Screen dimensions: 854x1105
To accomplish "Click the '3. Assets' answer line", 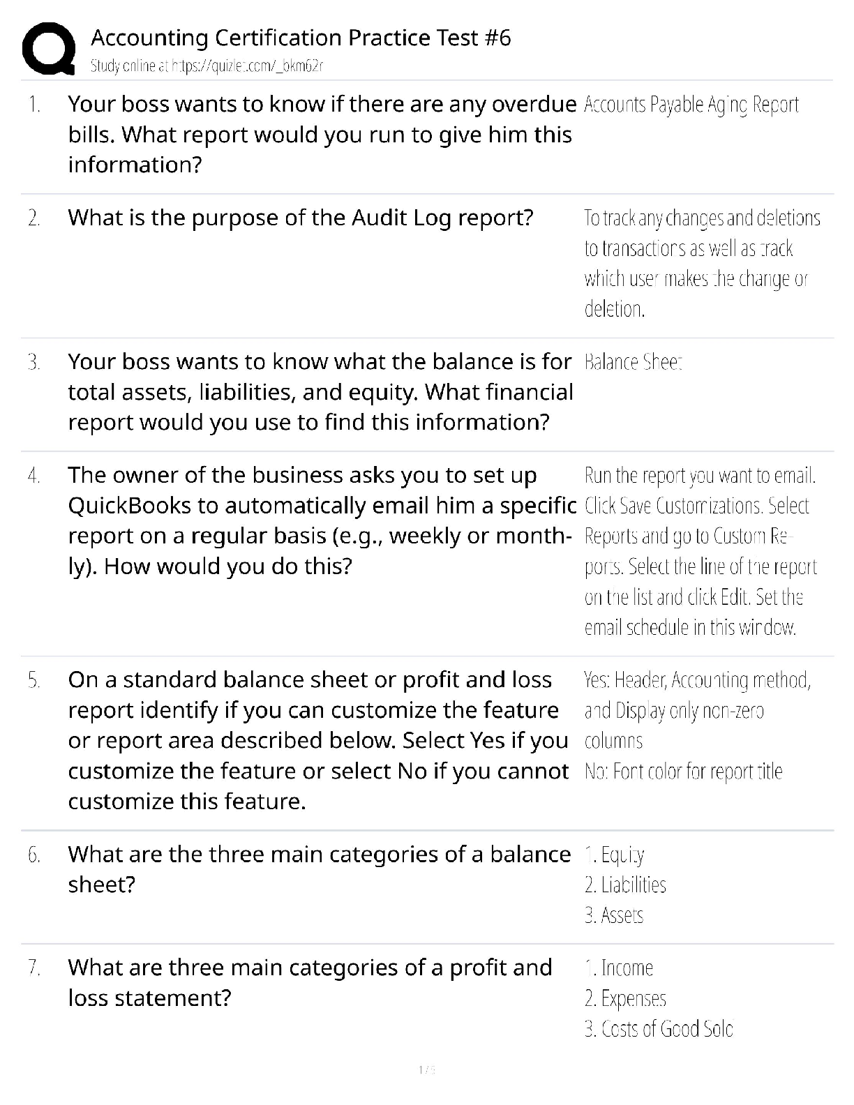I will [614, 915].
